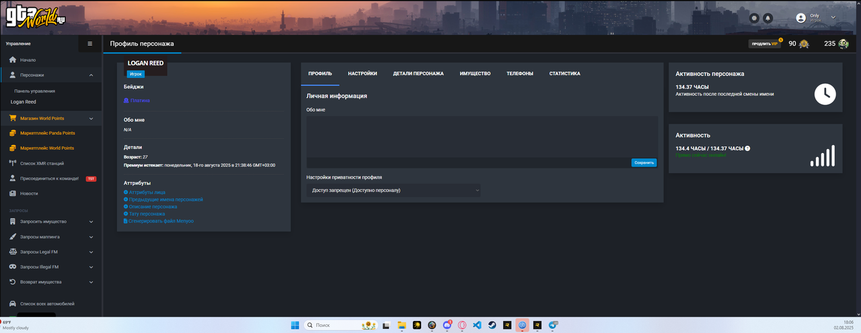Screen dimensions: 861x333
Task: Open Присоединиться к команде
Action: (x=51, y=179)
